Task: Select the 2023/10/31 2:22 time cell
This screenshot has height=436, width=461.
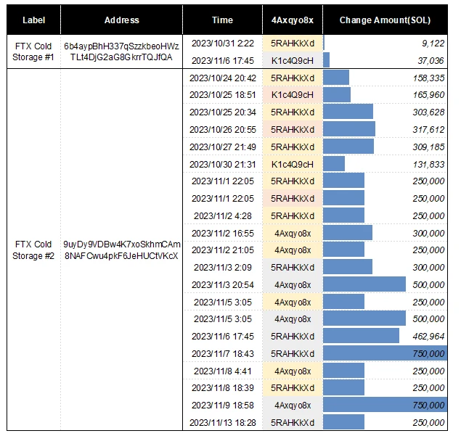Action: [222, 44]
